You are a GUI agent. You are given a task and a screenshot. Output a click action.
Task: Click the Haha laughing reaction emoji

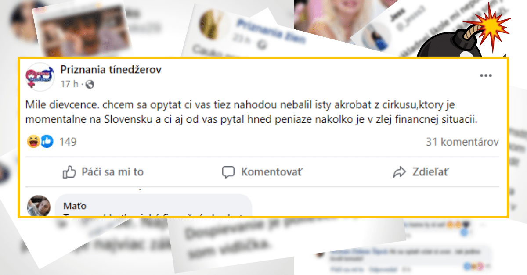(33, 142)
